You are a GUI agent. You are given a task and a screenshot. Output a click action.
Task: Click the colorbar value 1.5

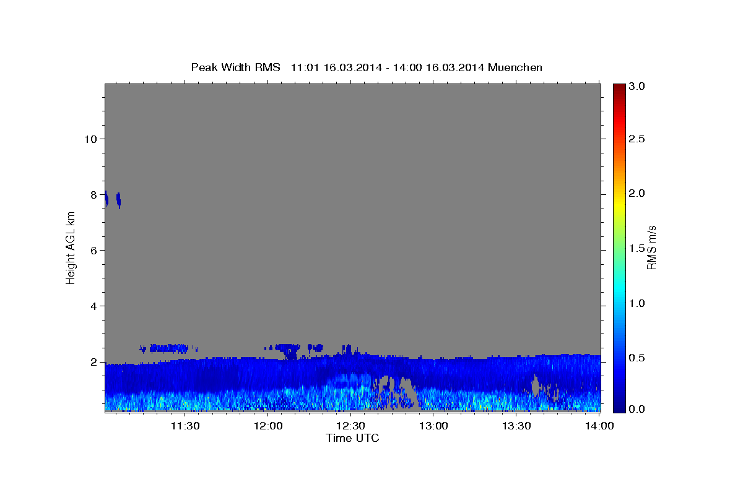tap(637, 248)
